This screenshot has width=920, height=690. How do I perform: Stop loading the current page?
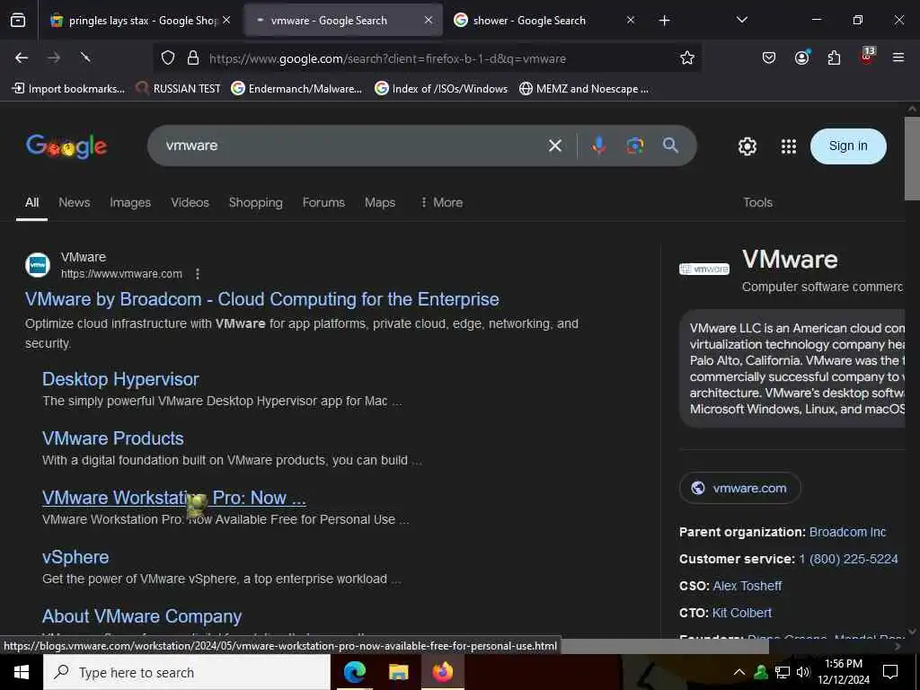85,57
